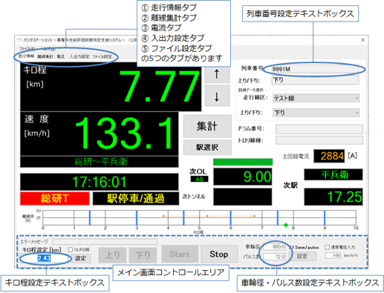Image resolution: width=384 pixels, height=293 pixels.
Task: Open the ファイル設定 tab
Action: click(102, 56)
